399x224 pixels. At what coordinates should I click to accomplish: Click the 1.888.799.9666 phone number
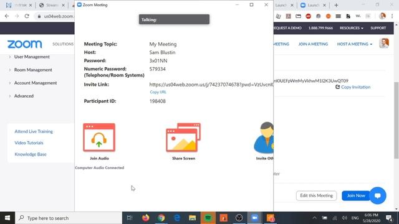click(320, 28)
